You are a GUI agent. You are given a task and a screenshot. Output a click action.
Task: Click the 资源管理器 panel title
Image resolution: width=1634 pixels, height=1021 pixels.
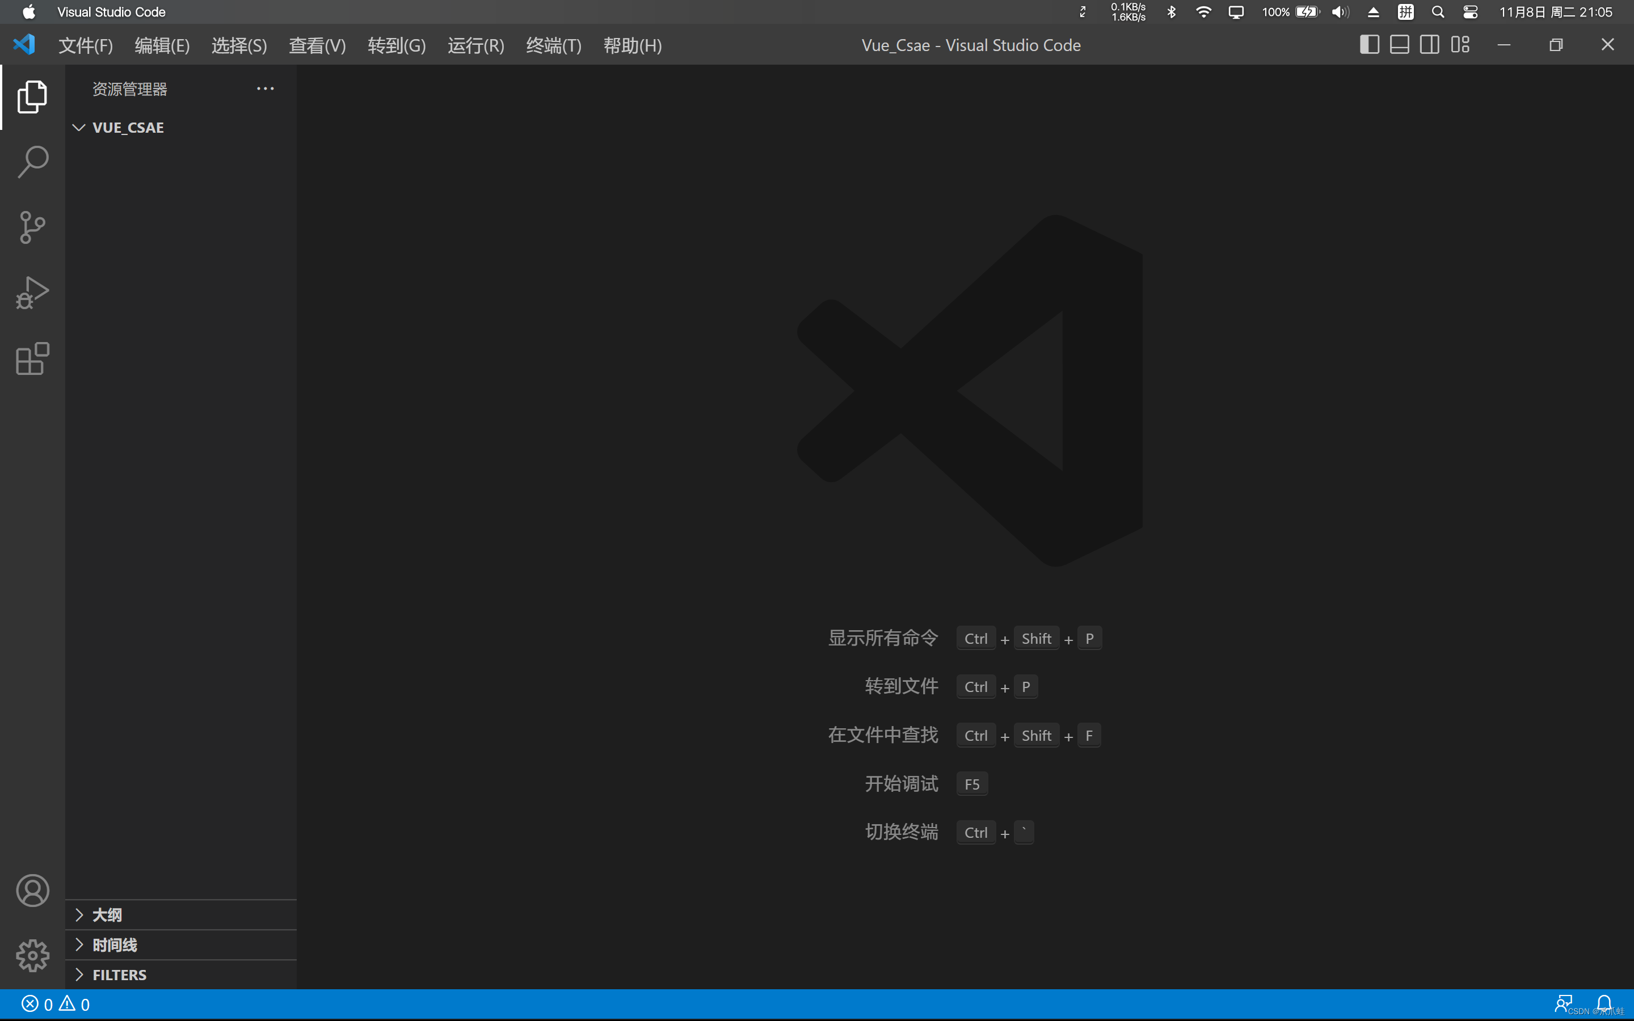point(129,89)
